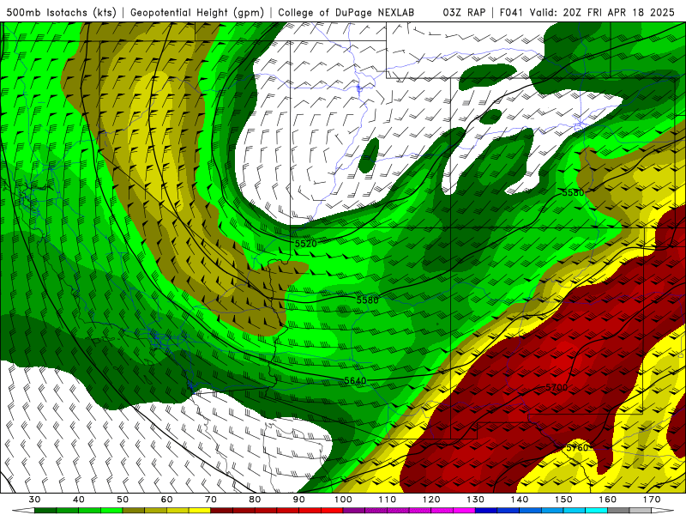Click the 5760 height contour label

(x=577, y=447)
